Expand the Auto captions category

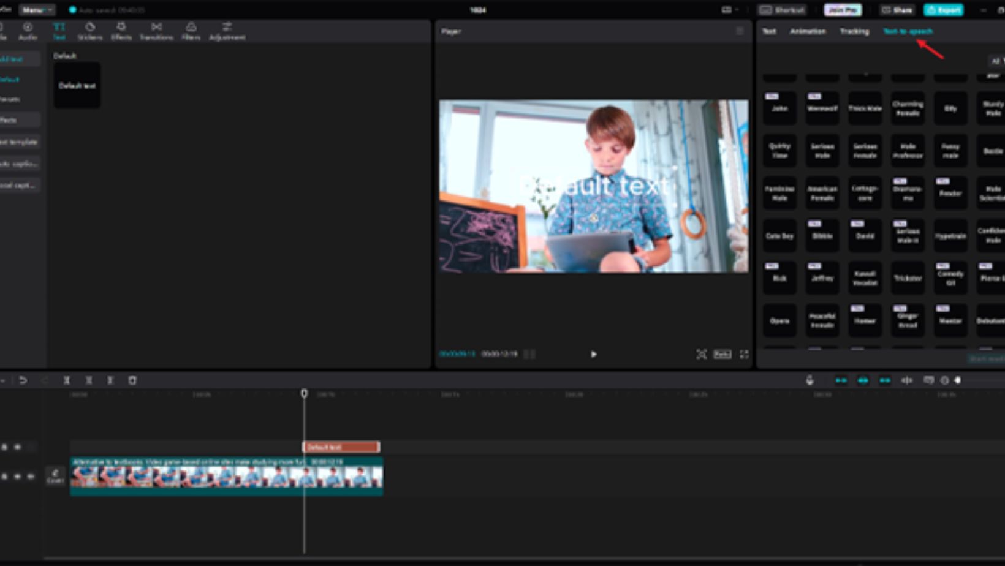click(x=20, y=164)
